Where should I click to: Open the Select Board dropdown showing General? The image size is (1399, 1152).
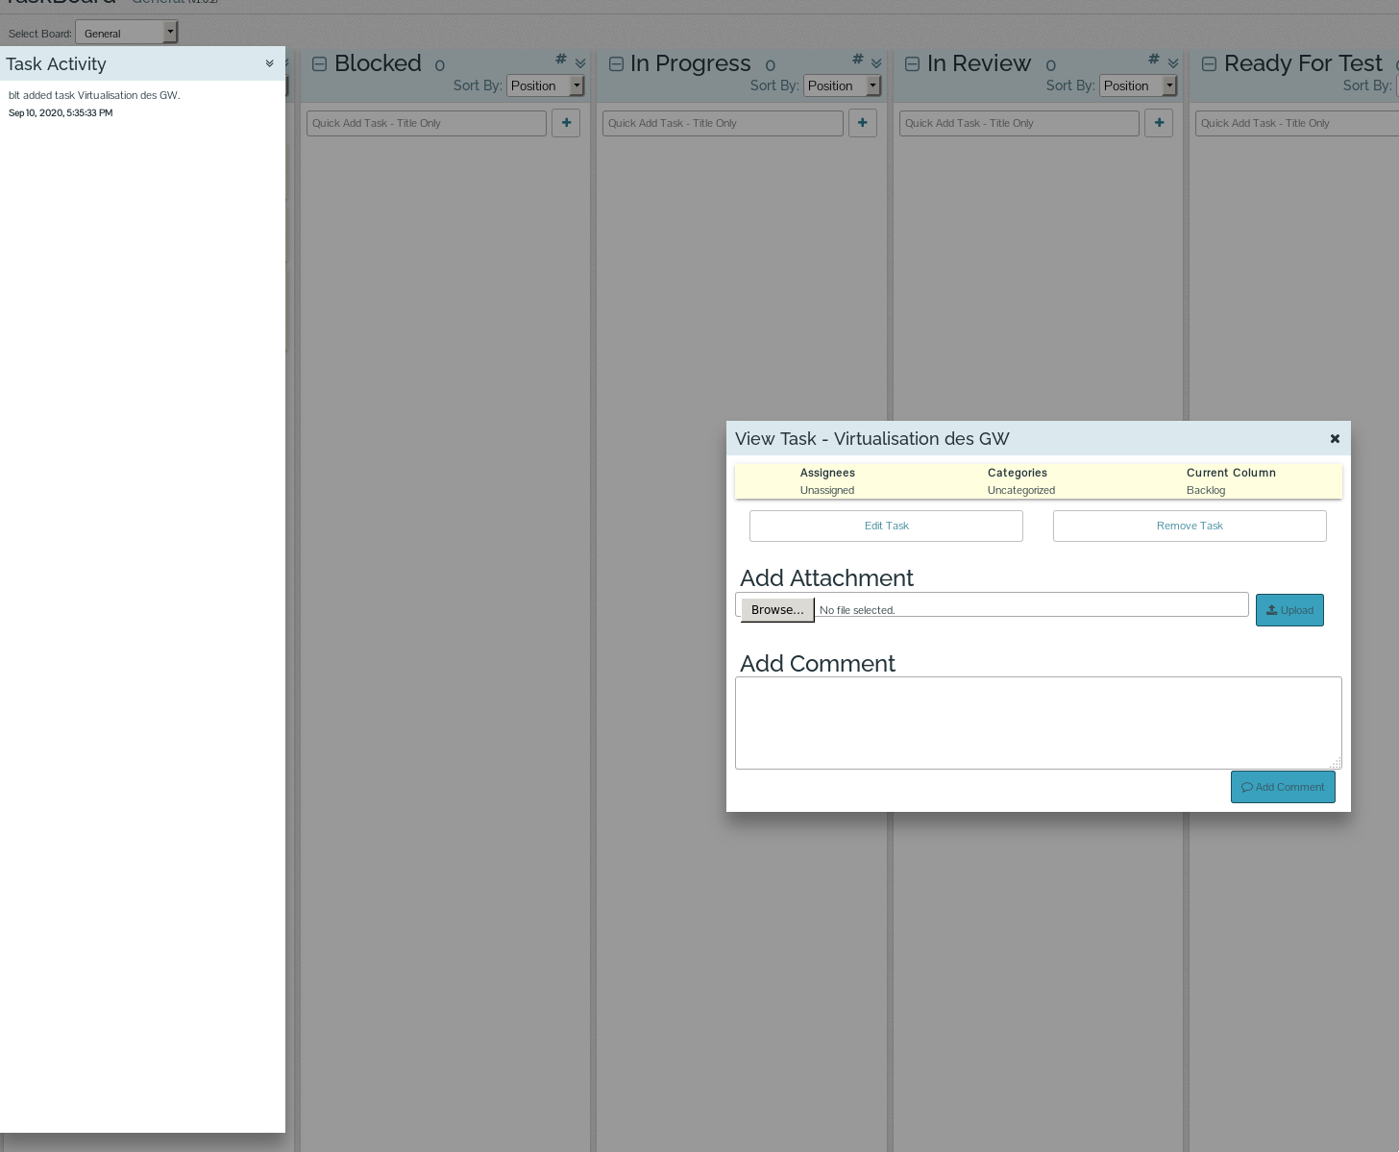(126, 32)
